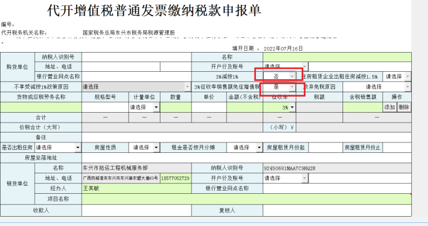Viewport: 428px width, 226px height.
Task: Click the 购货单位 纳税人识别号 input field
Action: click(136, 57)
